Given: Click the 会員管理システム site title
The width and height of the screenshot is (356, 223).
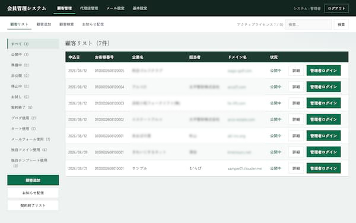Looking at the screenshot, I should tap(27, 8).
